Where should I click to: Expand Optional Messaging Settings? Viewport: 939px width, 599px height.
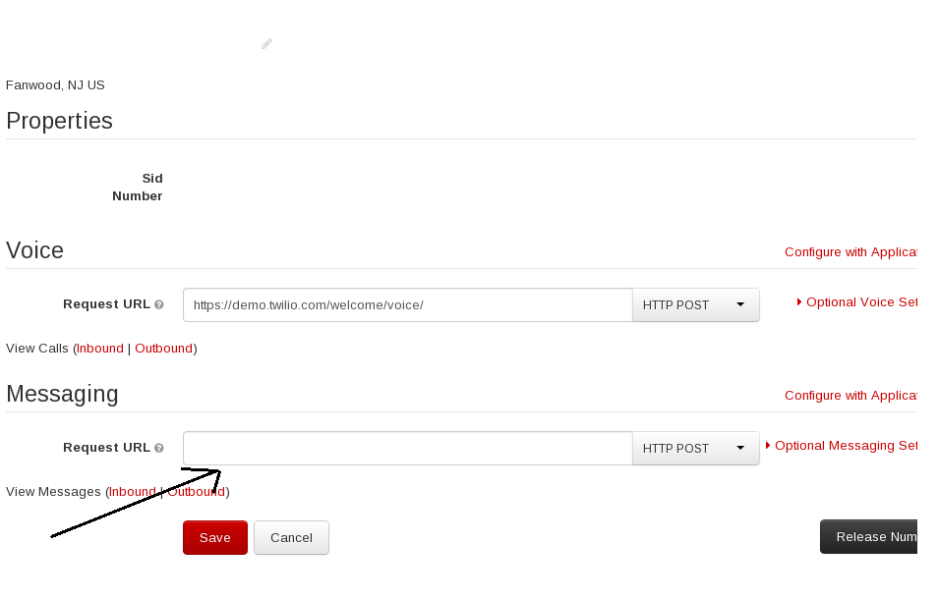(842, 446)
